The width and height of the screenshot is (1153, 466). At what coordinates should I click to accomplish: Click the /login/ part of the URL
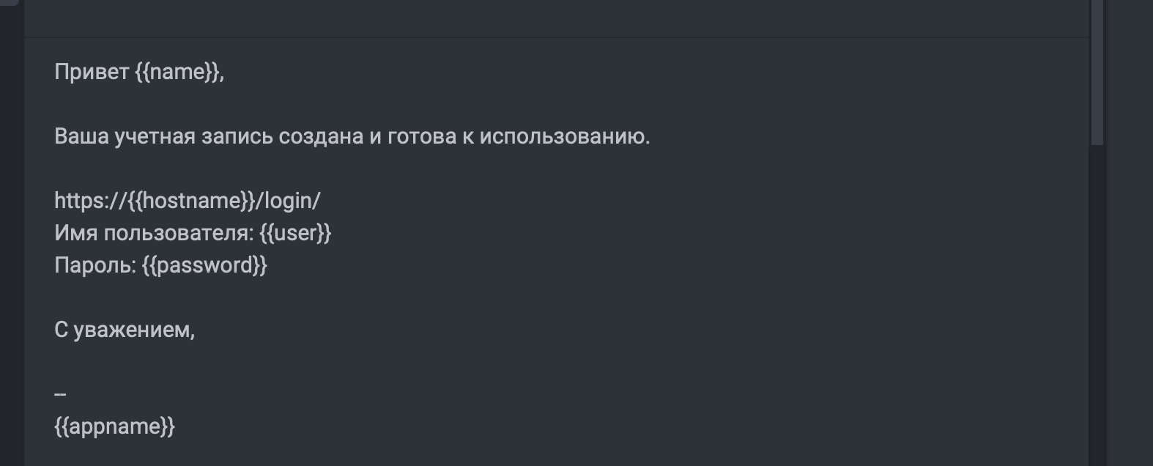(x=288, y=201)
